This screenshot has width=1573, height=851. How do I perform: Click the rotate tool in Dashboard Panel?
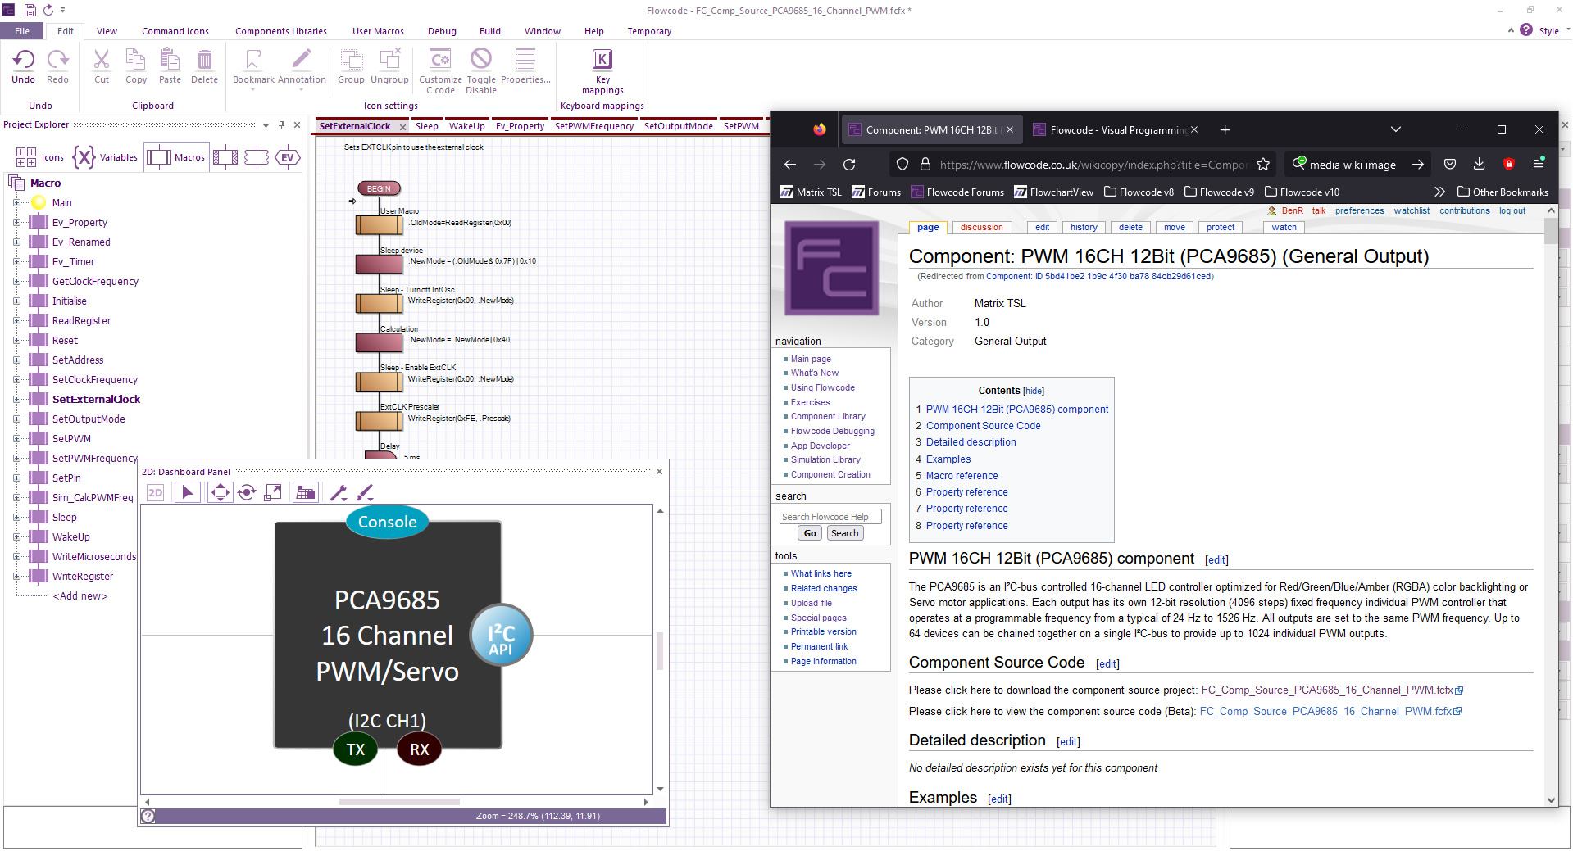coord(247,492)
